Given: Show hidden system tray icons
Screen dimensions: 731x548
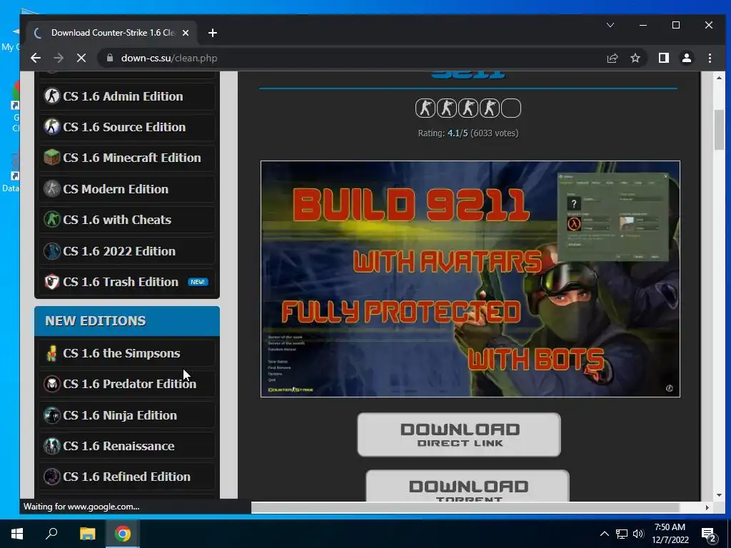Looking at the screenshot, I should [x=604, y=534].
